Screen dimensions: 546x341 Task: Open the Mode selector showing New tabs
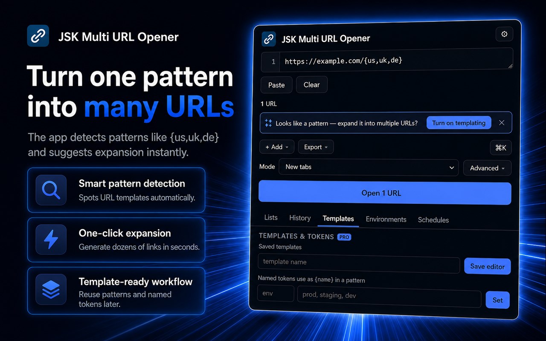(x=369, y=168)
